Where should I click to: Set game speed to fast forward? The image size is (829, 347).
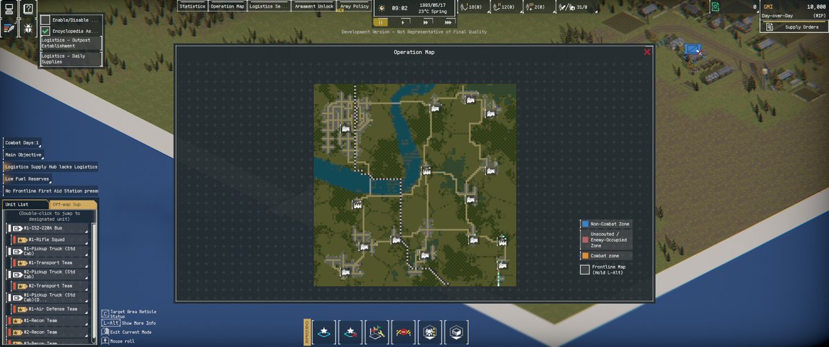click(x=426, y=23)
